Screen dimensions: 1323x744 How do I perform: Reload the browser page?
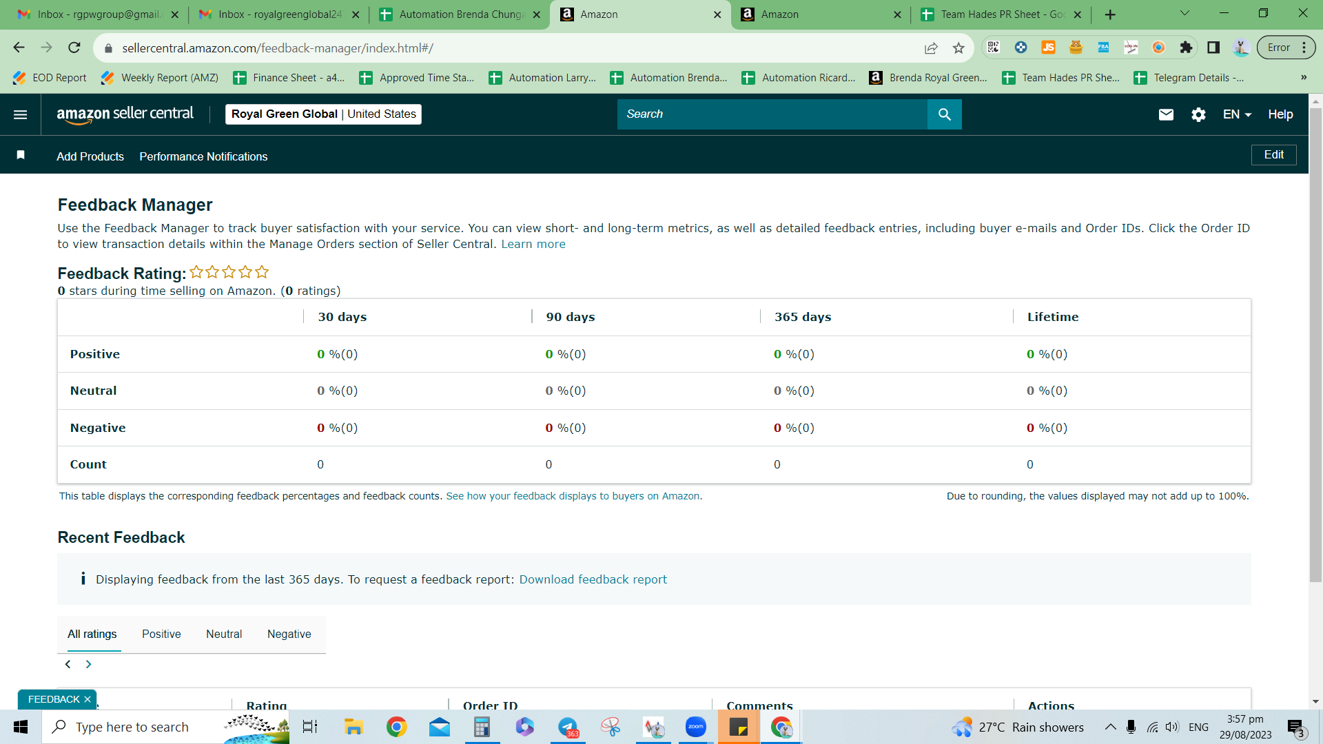pos(74,48)
